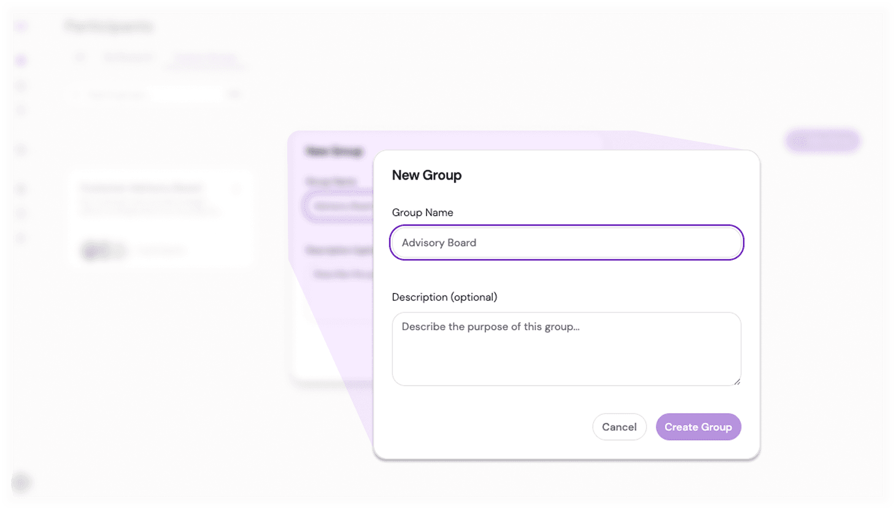Click inside the Describe the purpose textarea
Viewport: 896px width, 510px height.
tap(566, 348)
